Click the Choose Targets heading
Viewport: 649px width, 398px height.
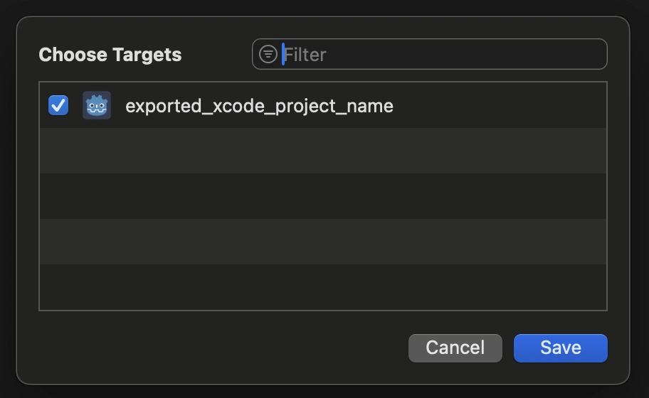(110, 55)
